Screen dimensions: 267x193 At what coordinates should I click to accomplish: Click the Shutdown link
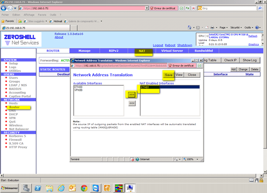[184, 45]
